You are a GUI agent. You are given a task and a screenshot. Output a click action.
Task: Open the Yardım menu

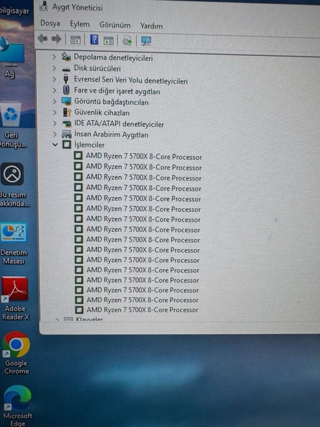point(151,26)
